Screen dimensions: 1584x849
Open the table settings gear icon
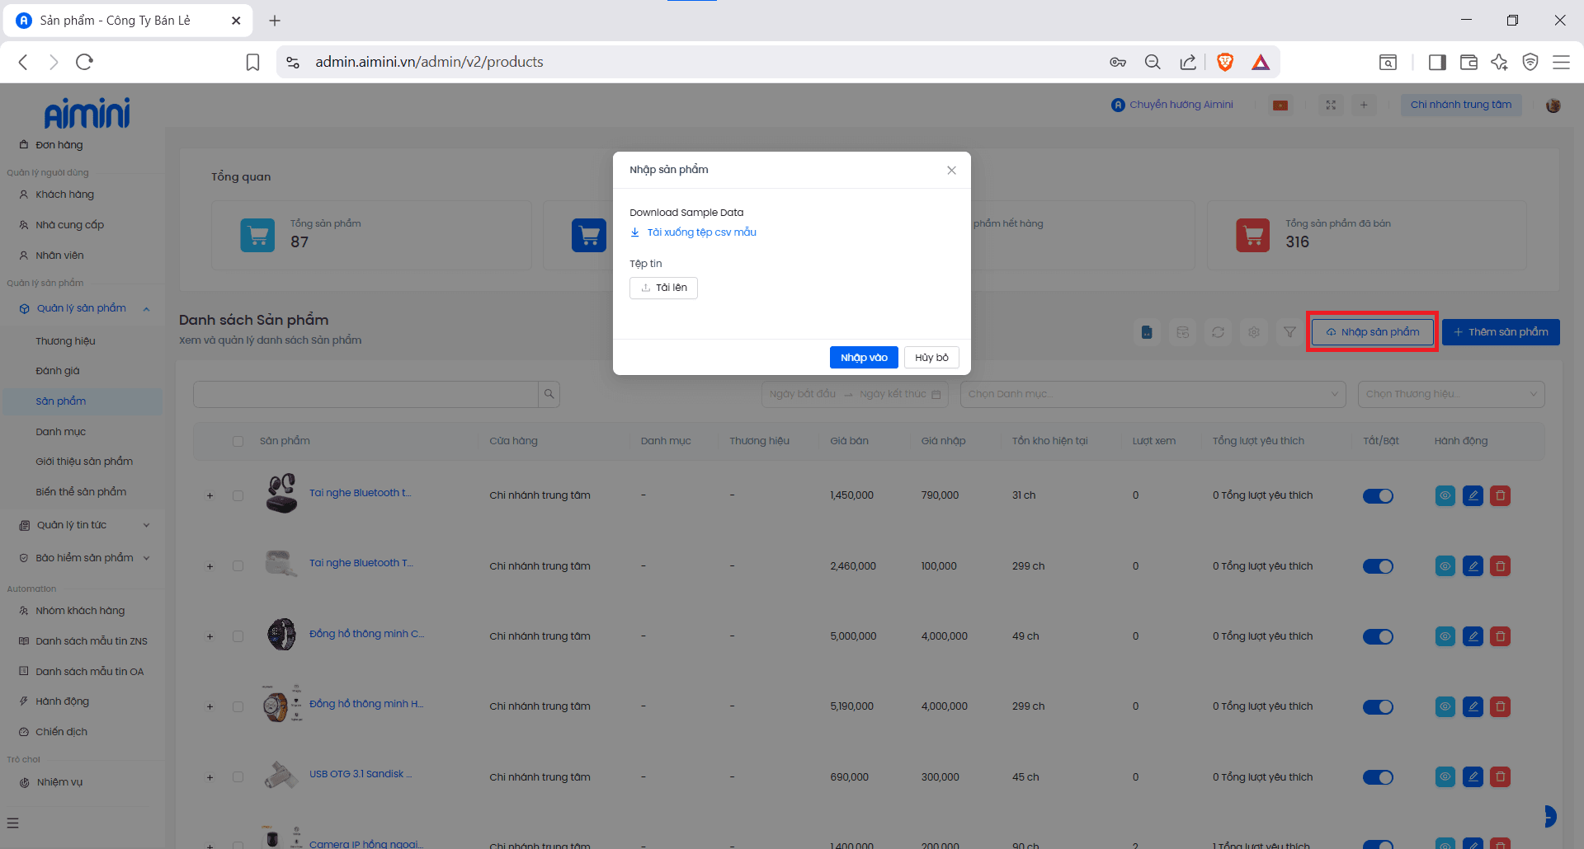(1253, 332)
